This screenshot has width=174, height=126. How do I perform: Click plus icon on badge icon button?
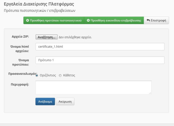tap(88, 21)
